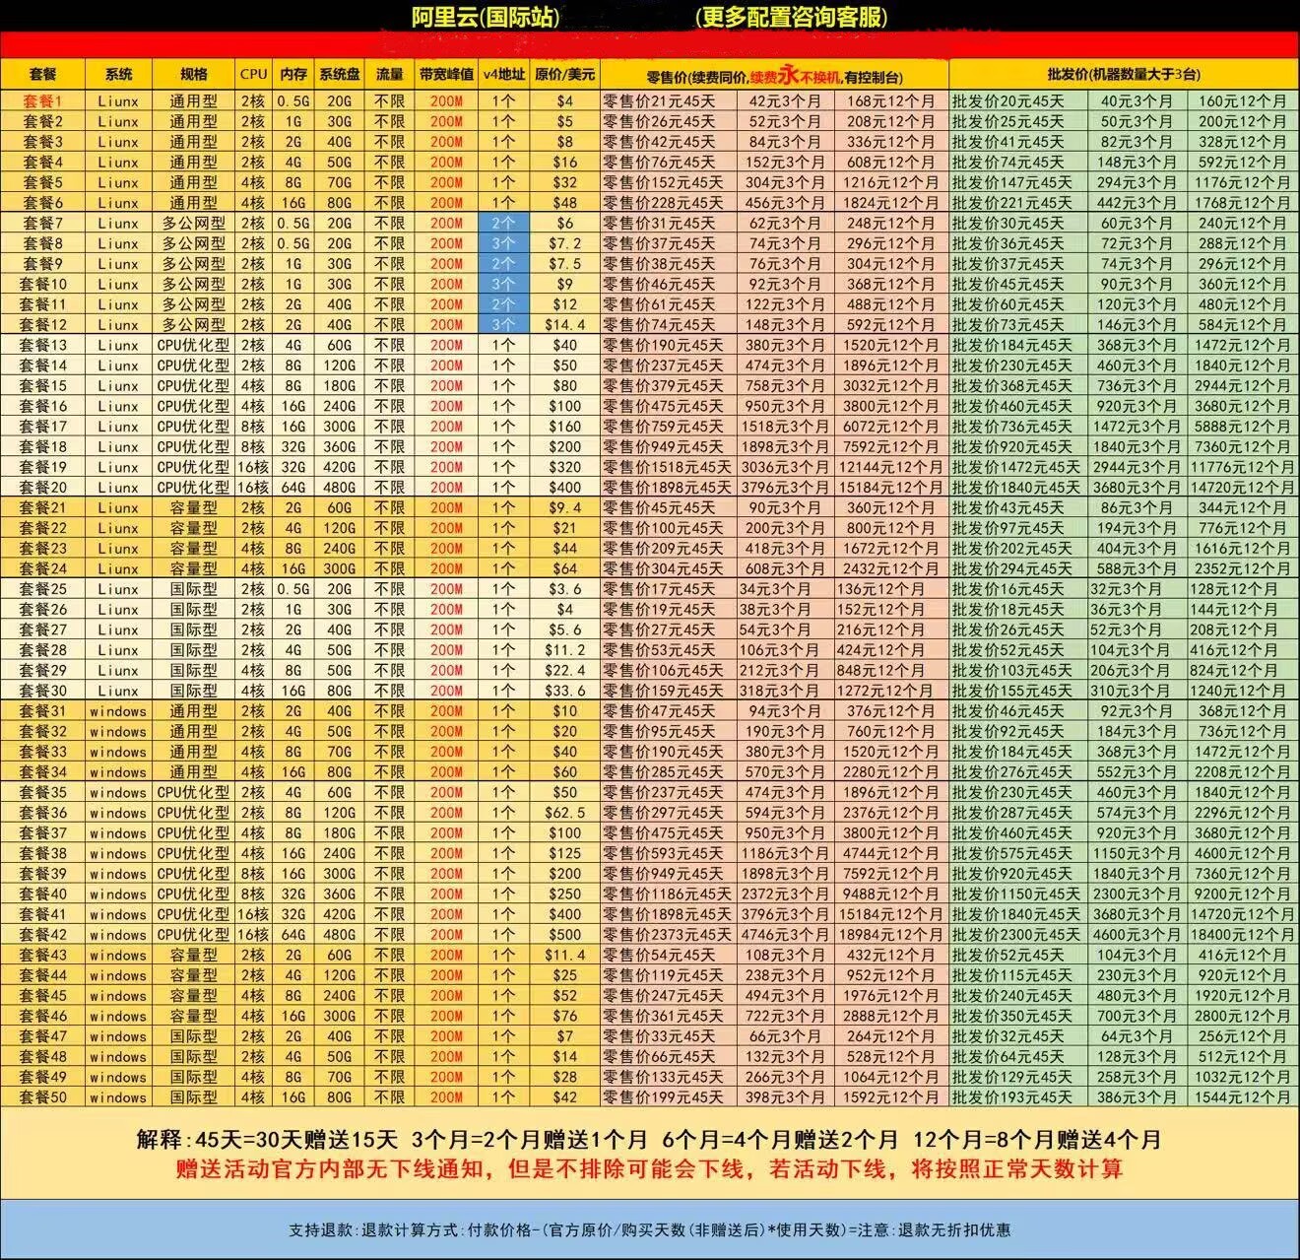The width and height of the screenshot is (1300, 1260).
Task: Click the 批发价(机器数量大于3台) header
Action: coord(1124,74)
